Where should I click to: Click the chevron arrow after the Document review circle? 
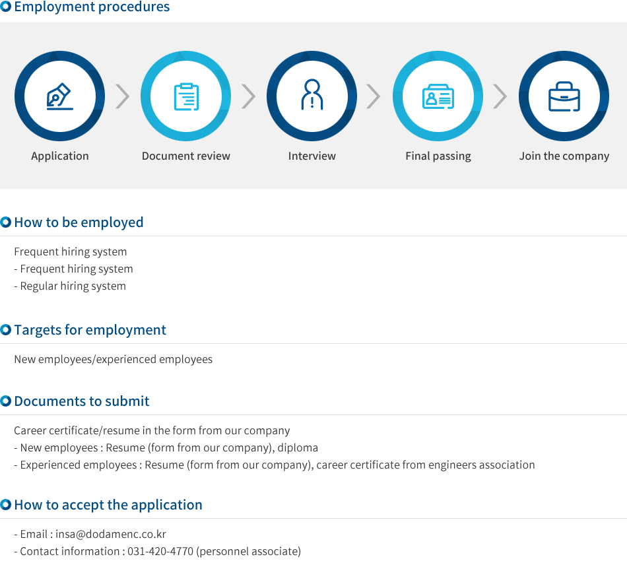point(249,96)
